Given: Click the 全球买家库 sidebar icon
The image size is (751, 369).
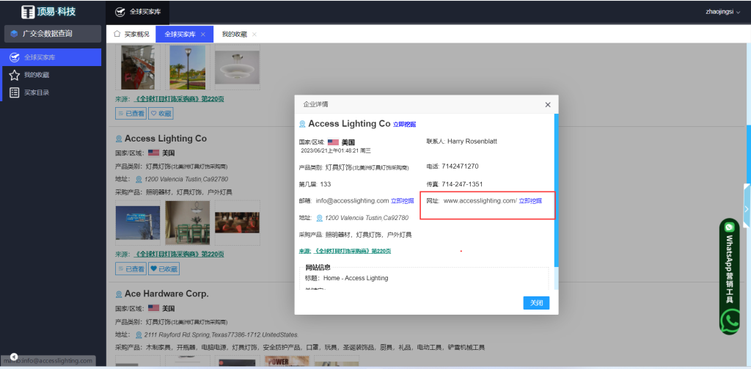Looking at the screenshot, I should 14,57.
